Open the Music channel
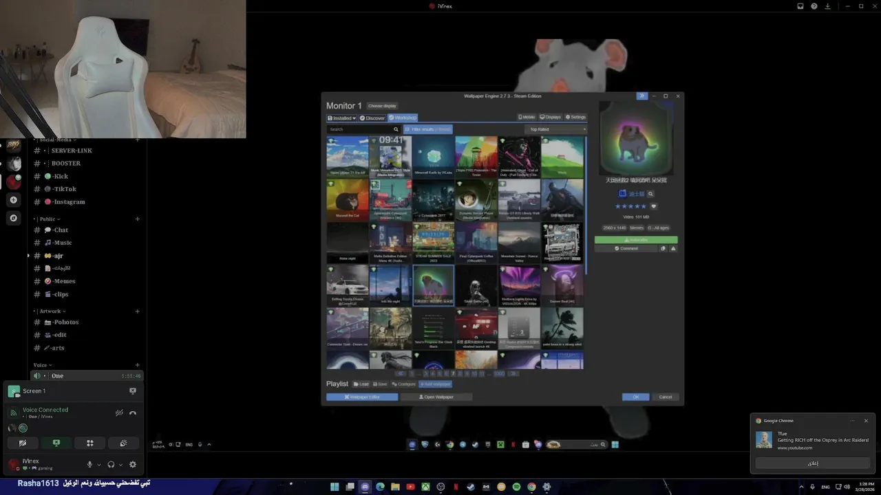 [x=87, y=243]
